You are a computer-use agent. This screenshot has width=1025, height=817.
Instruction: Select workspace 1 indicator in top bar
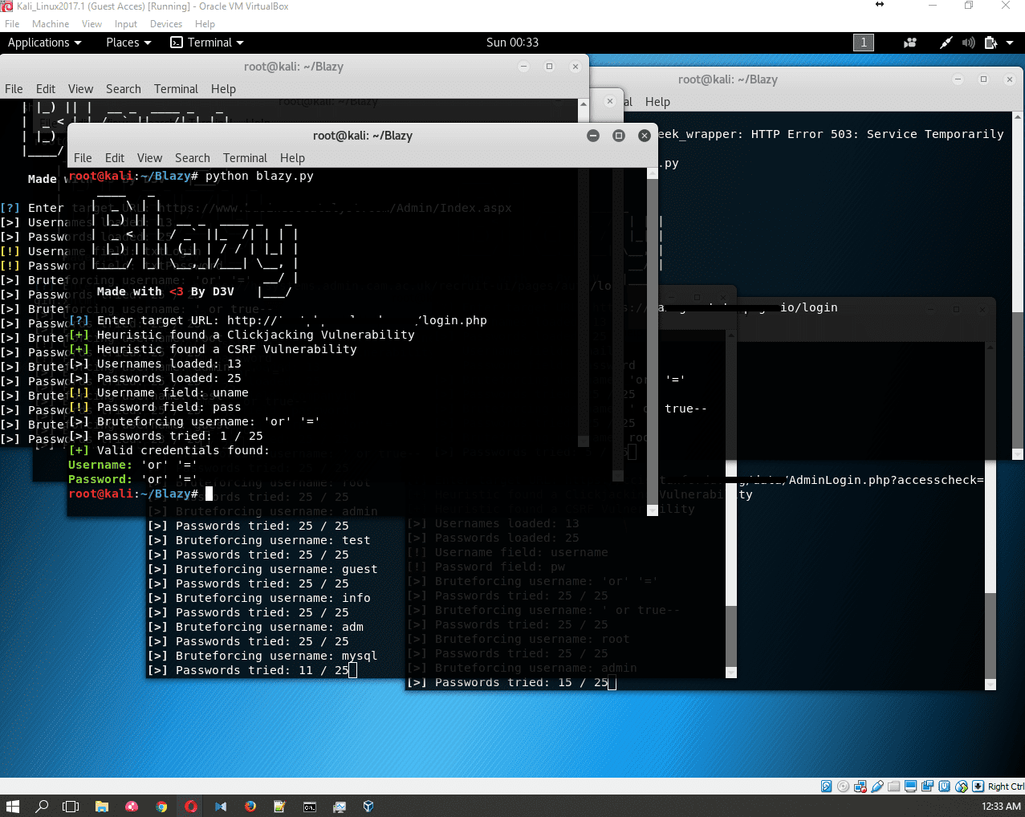(864, 43)
